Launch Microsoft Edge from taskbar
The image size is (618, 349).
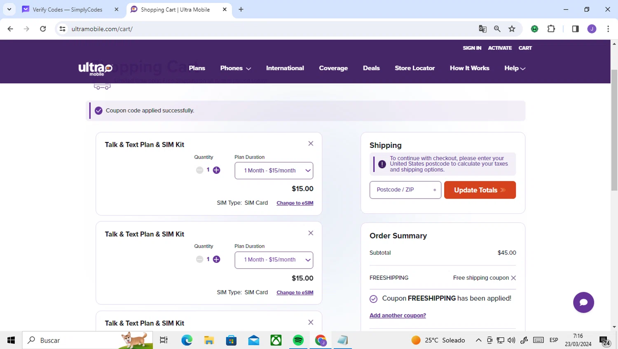(187, 340)
